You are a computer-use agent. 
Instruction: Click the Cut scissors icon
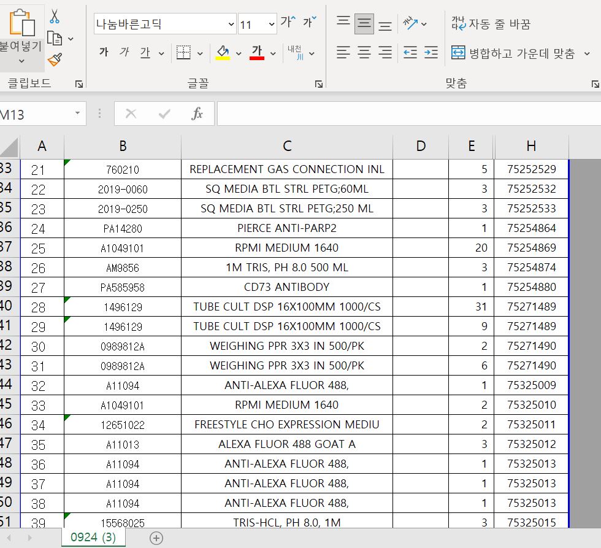[x=55, y=16]
